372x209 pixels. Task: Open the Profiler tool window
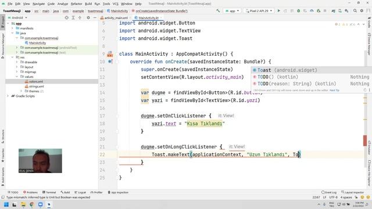pos(96,192)
